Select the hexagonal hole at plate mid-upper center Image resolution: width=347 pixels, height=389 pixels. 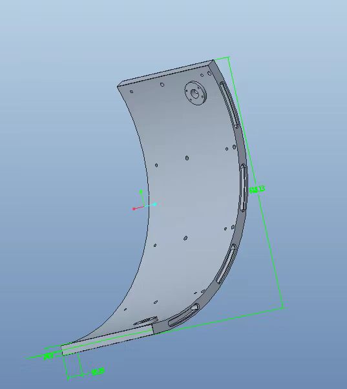tap(187, 158)
